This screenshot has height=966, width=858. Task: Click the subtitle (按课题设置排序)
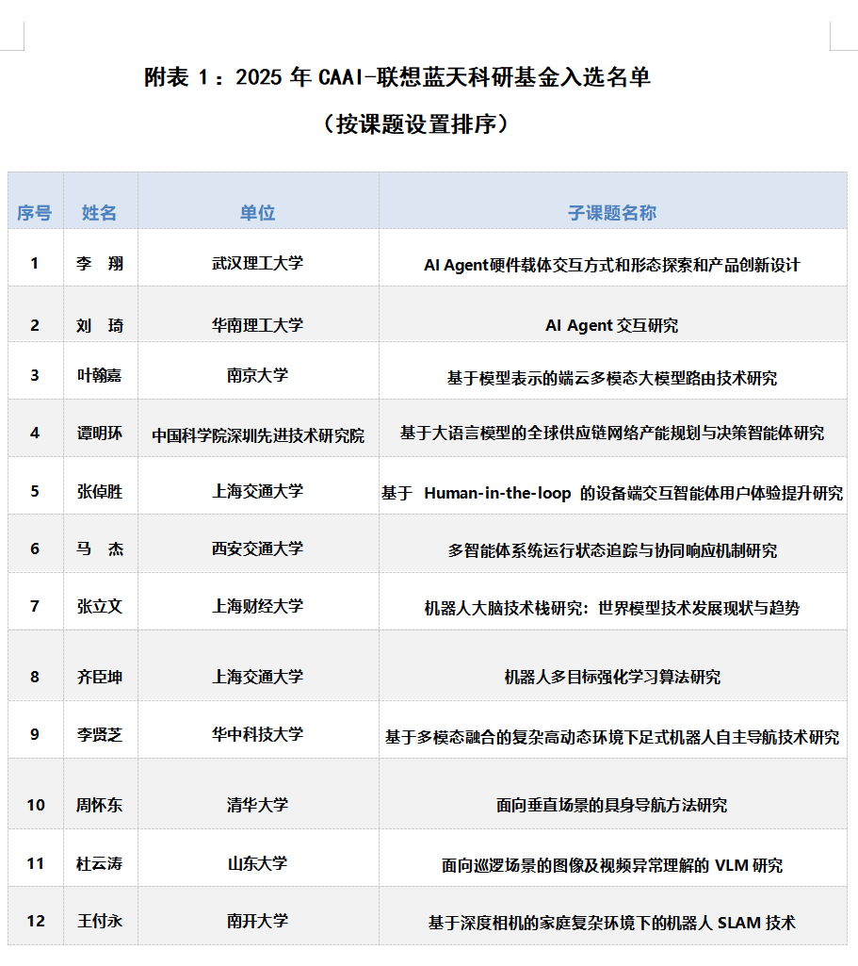[414, 124]
